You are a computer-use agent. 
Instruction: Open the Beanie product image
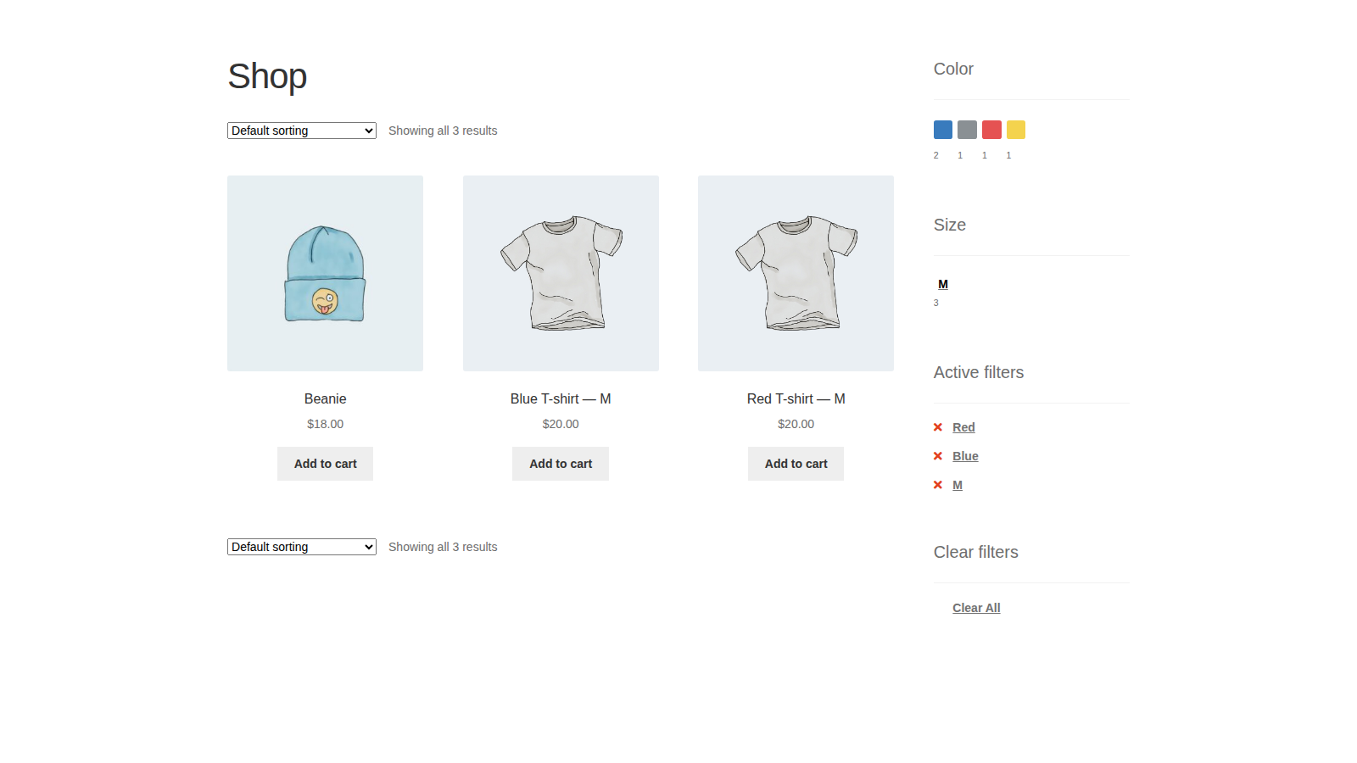326,273
